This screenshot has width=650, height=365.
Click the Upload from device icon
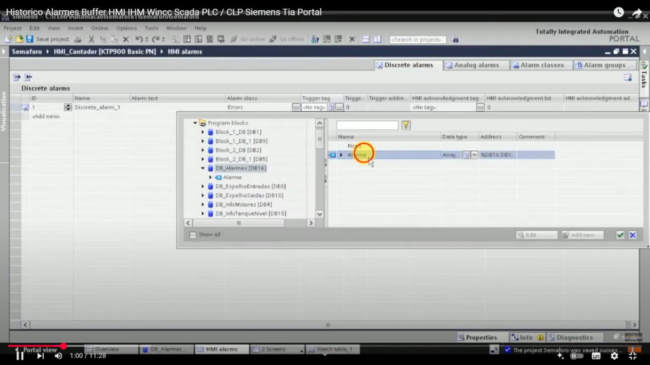tap(199, 39)
